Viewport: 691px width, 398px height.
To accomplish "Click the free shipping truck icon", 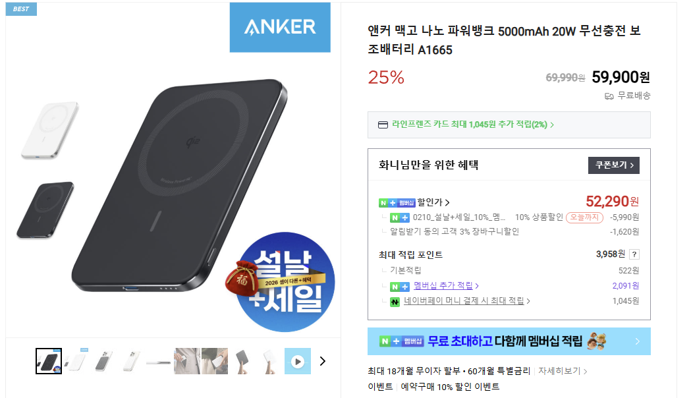I will pos(609,96).
